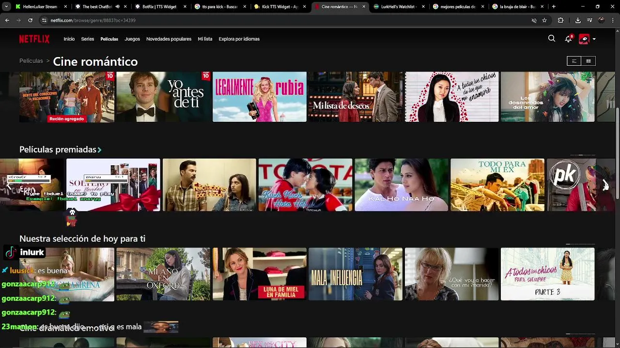This screenshot has width=620, height=348.
Task: Go back with the browser back arrow
Action: [7, 20]
